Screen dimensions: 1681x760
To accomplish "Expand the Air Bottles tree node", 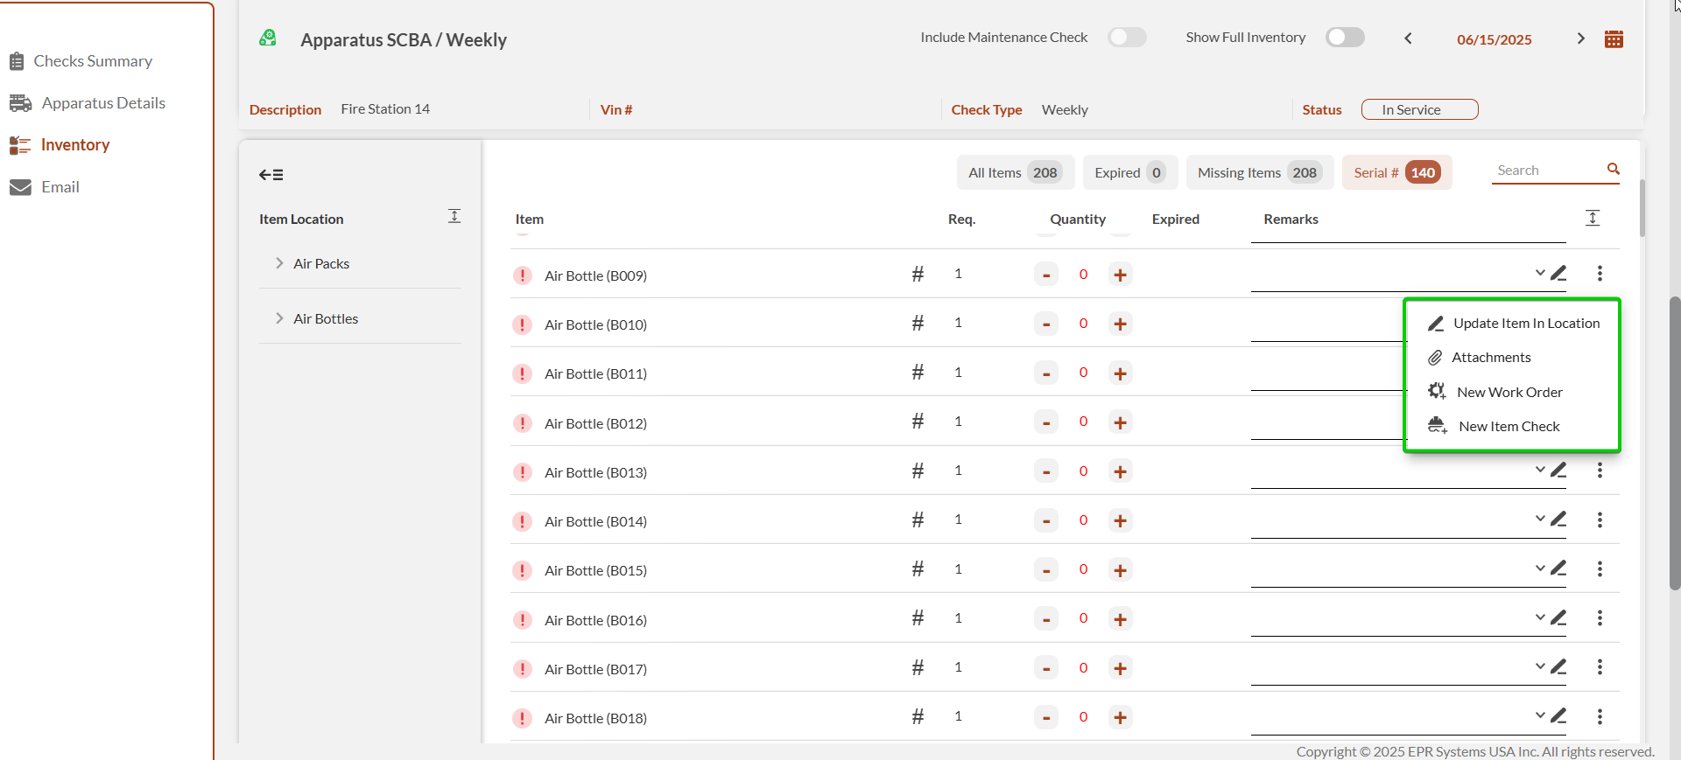I will (x=279, y=318).
